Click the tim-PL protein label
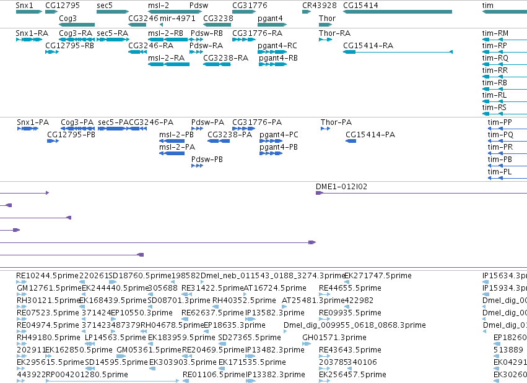This screenshot has height=384, width=527. coord(499,171)
